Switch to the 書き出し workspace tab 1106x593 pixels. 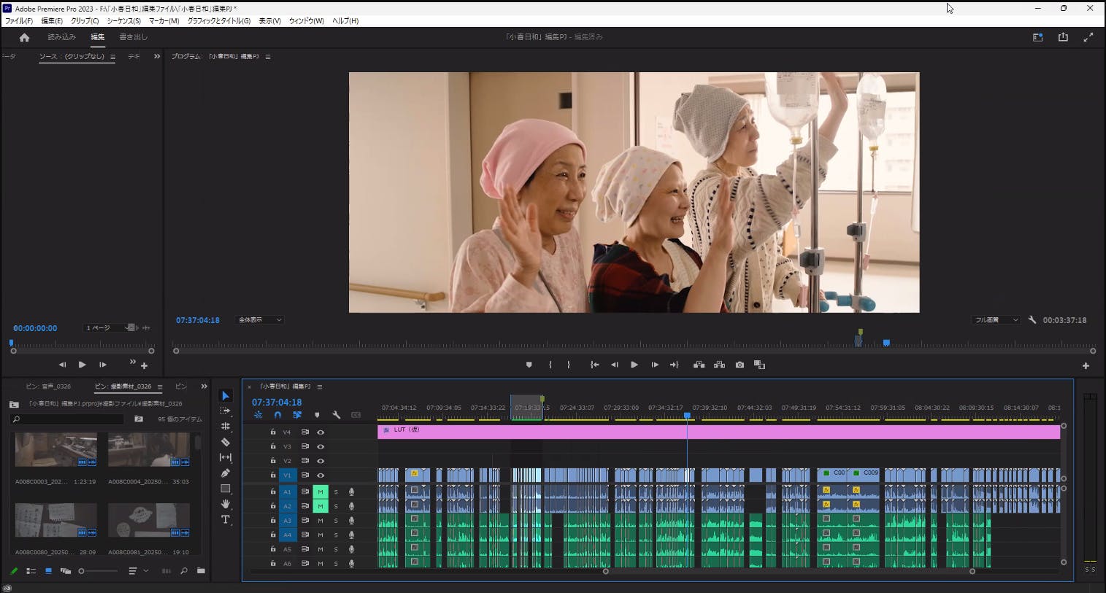[133, 37]
